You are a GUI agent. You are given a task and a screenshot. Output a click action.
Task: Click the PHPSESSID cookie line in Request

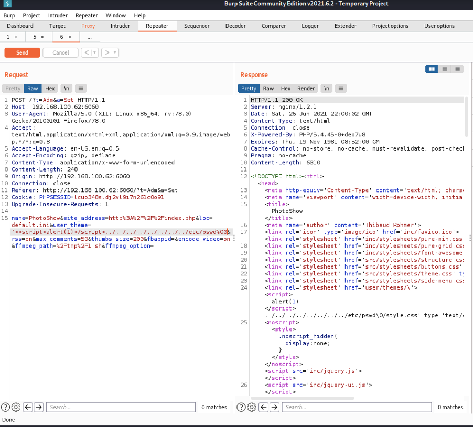88,197
